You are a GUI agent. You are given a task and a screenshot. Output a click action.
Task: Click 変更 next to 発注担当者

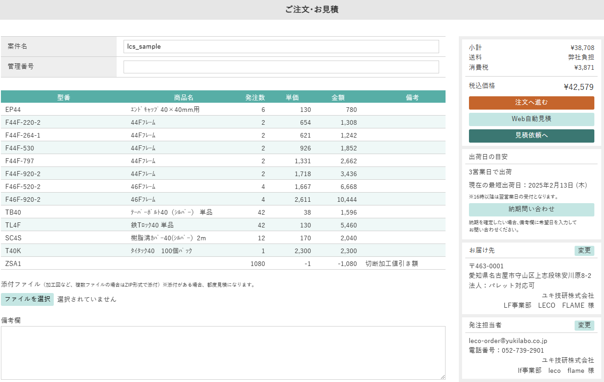click(x=584, y=325)
